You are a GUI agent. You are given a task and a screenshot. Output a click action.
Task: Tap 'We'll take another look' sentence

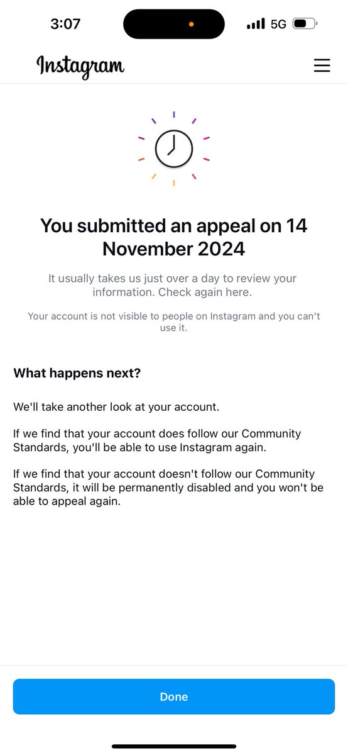pos(116,406)
